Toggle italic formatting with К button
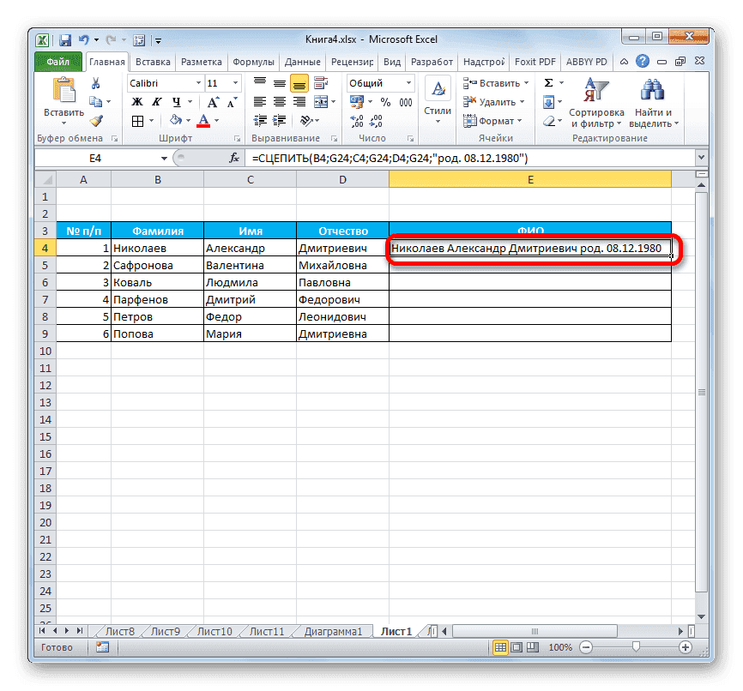The height and width of the screenshot is (691, 743). point(156,101)
